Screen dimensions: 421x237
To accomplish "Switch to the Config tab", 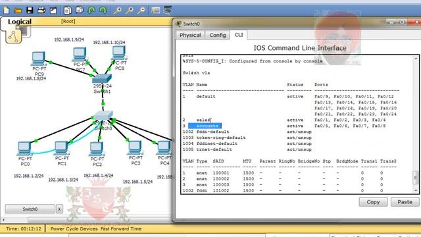I will click(218, 35).
